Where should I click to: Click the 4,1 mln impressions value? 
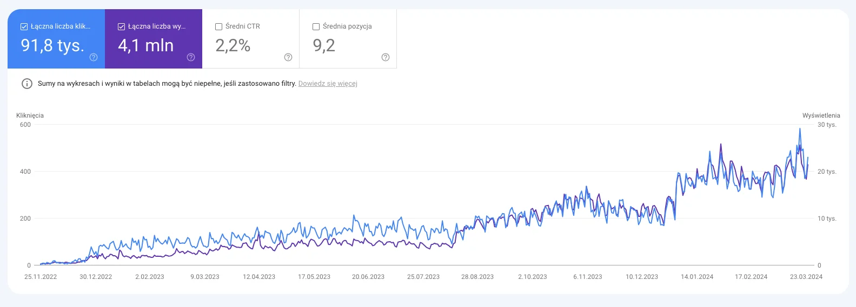click(146, 45)
